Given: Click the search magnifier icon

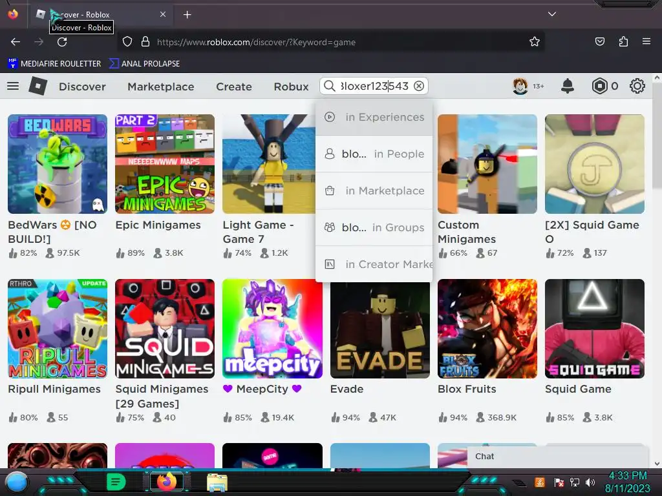Looking at the screenshot, I should (329, 86).
